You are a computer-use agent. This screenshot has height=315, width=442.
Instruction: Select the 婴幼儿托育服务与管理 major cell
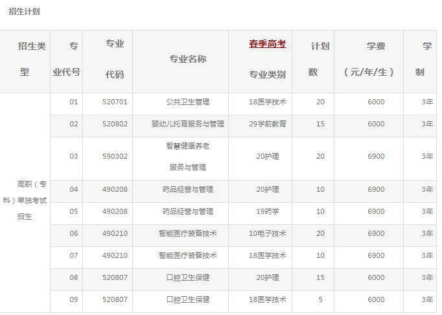(188, 124)
